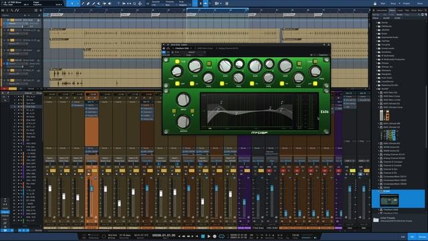428x241 pixels.
Task: Click the E606 frequency response display
Action: point(259,111)
